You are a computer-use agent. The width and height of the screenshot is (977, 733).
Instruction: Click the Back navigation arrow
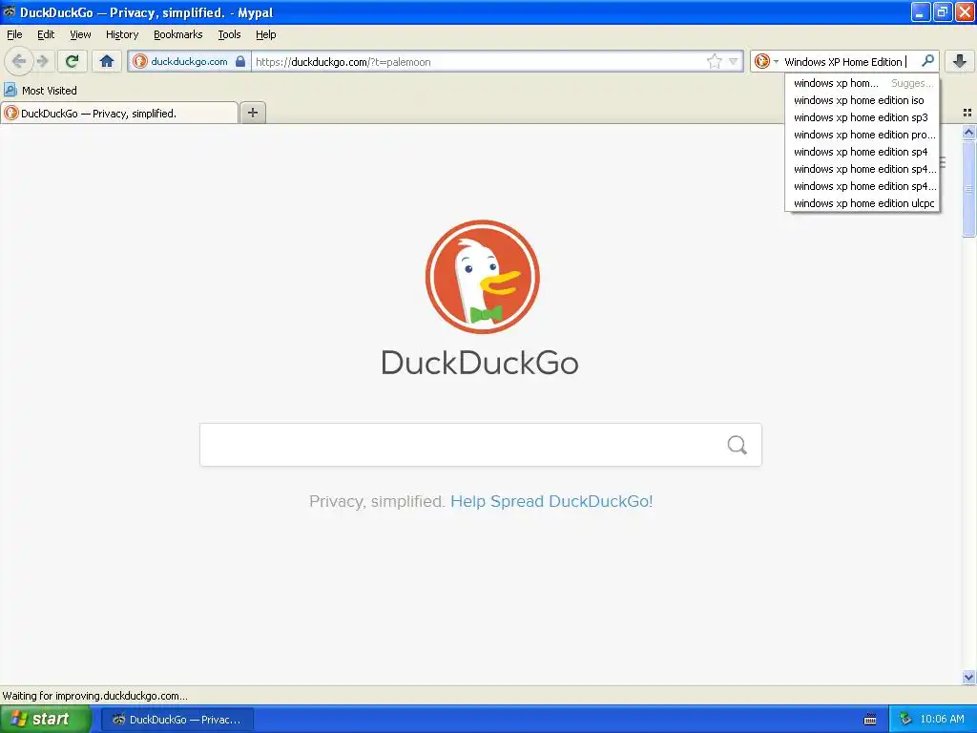(19, 61)
